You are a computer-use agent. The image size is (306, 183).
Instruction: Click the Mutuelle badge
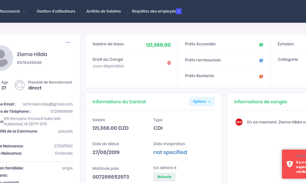[x=164, y=177]
